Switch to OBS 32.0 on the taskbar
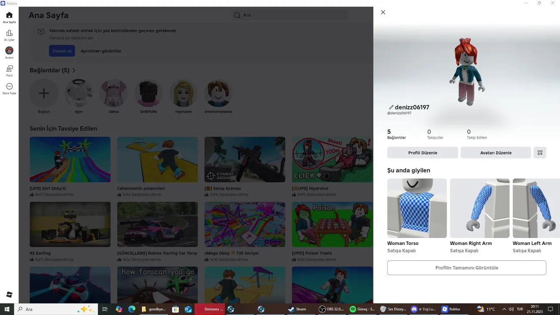Image resolution: width=560 pixels, height=315 pixels. [x=332, y=309]
